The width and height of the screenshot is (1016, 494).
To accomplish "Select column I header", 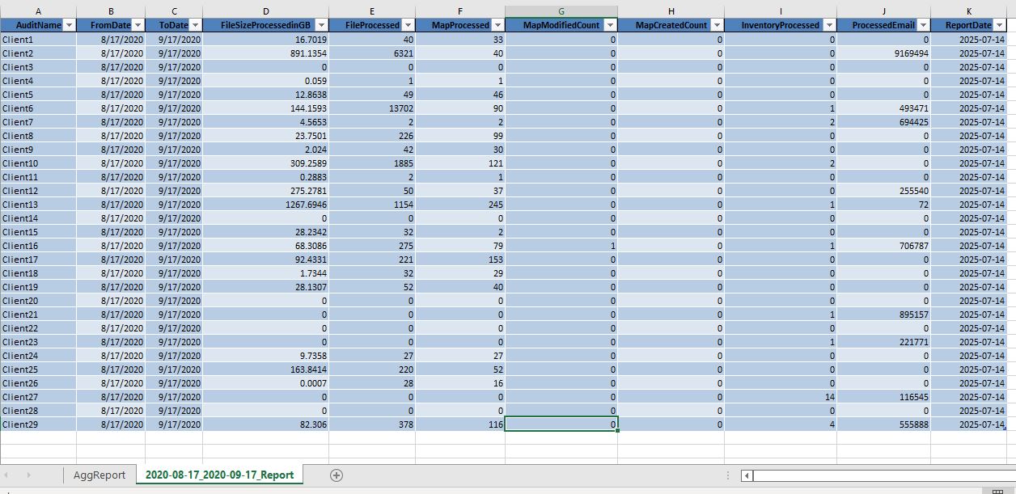I will pyautogui.click(x=781, y=11).
